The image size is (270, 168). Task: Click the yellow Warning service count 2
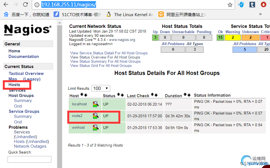[233, 37]
